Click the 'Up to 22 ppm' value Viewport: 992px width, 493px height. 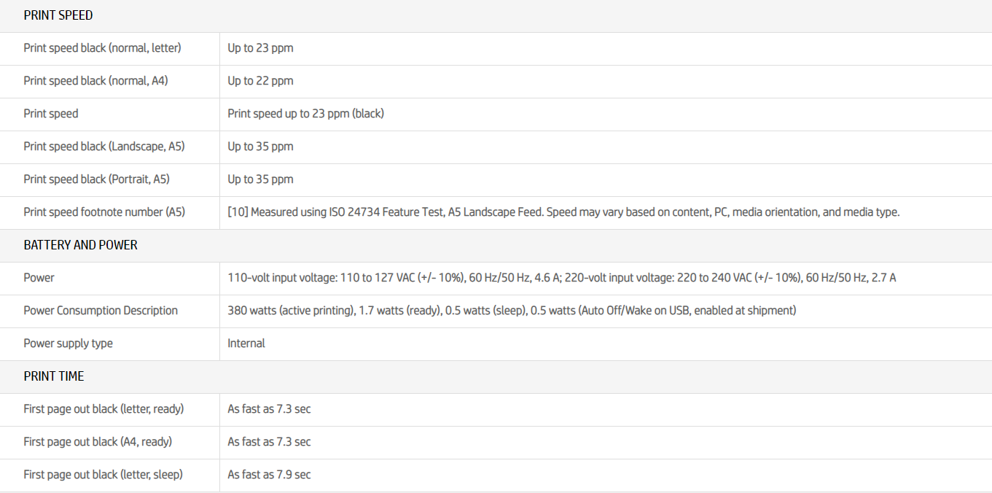pyautogui.click(x=260, y=81)
